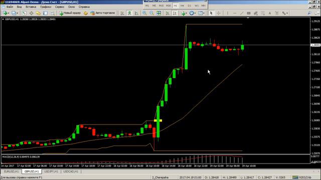Toggle Line Chart display mode
This screenshot has width=321, height=180.
[x=136, y=13]
